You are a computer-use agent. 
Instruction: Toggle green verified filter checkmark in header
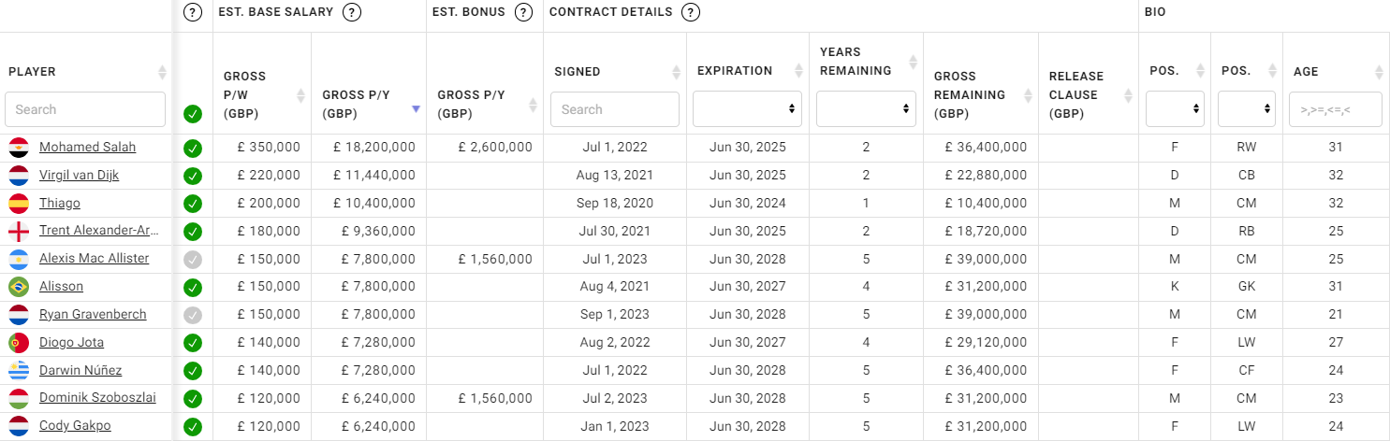tap(193, 114)
